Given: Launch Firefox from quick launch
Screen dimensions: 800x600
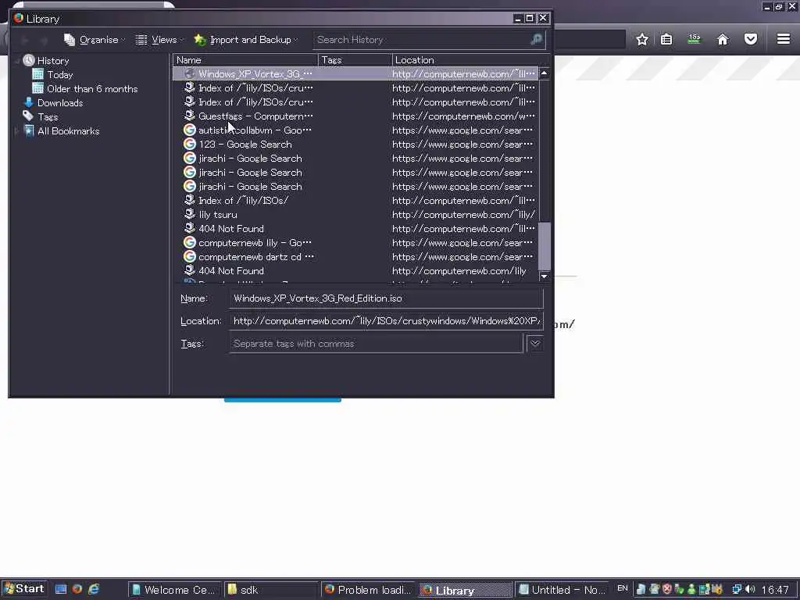Looking at the screenshot, I should tap(77, 589).
